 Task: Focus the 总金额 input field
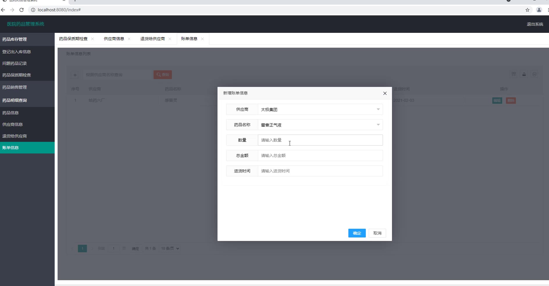tap(320, 155)
